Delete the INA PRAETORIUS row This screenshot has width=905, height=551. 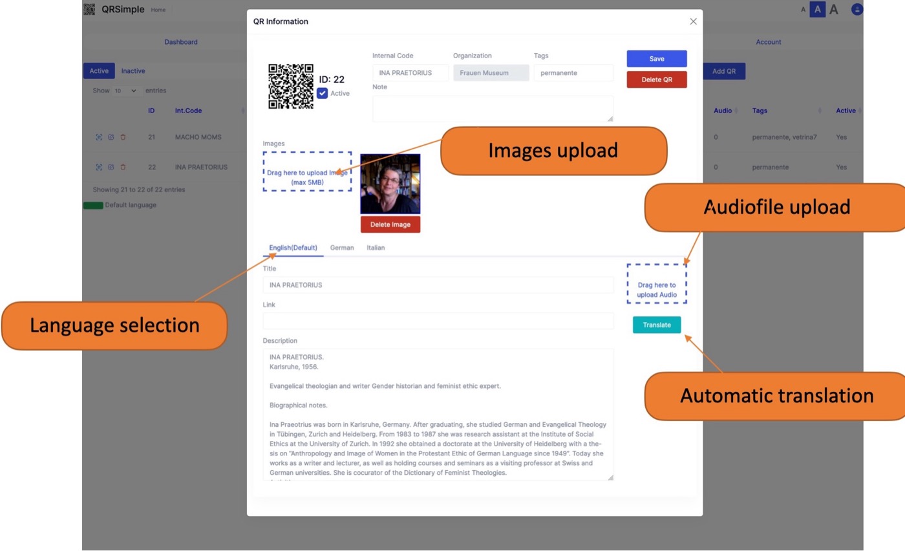coord(123,167)
